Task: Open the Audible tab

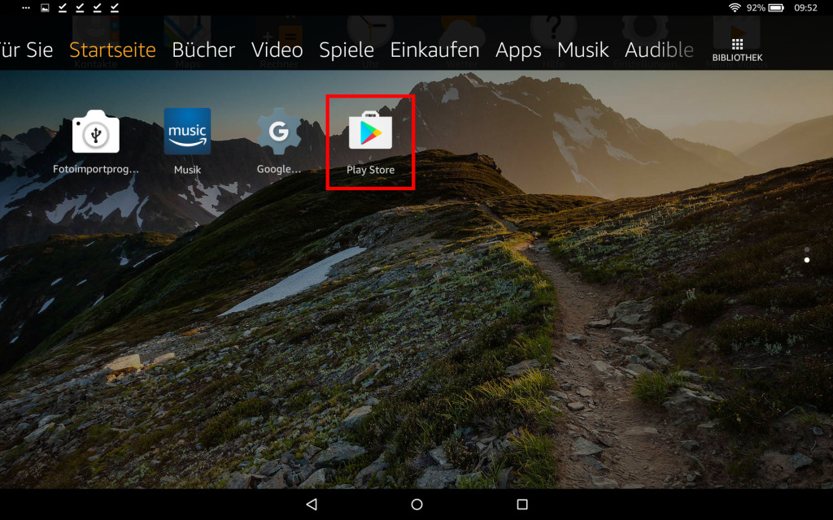Action: coord(659,50)
